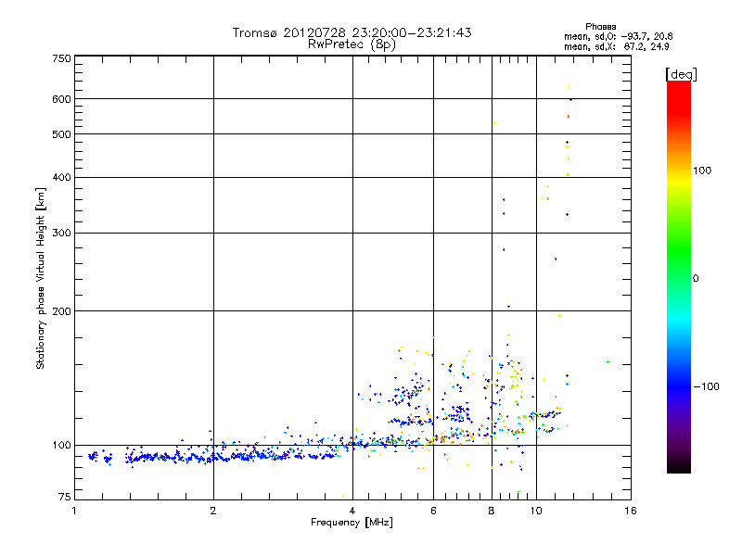Click the y-axis label 200
742x556 pixels.
tap(61, 311)
